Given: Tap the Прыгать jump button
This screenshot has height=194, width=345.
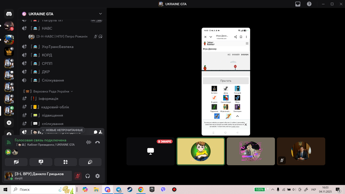Looking at the screenshot, I should 226,81.
